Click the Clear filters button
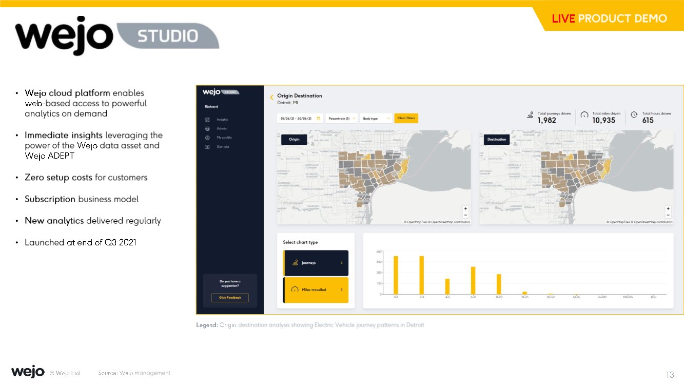 406,118
